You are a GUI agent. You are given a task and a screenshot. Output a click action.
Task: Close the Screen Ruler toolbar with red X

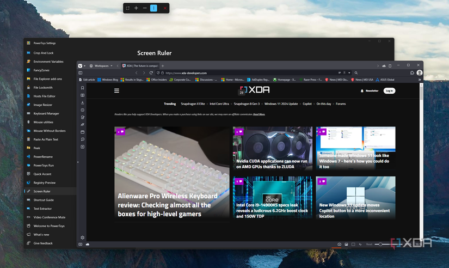pos(165,8)
